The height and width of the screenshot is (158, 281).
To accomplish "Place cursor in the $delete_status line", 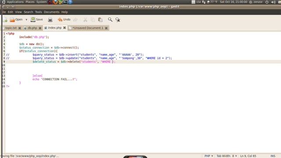I will click(74, 61).
